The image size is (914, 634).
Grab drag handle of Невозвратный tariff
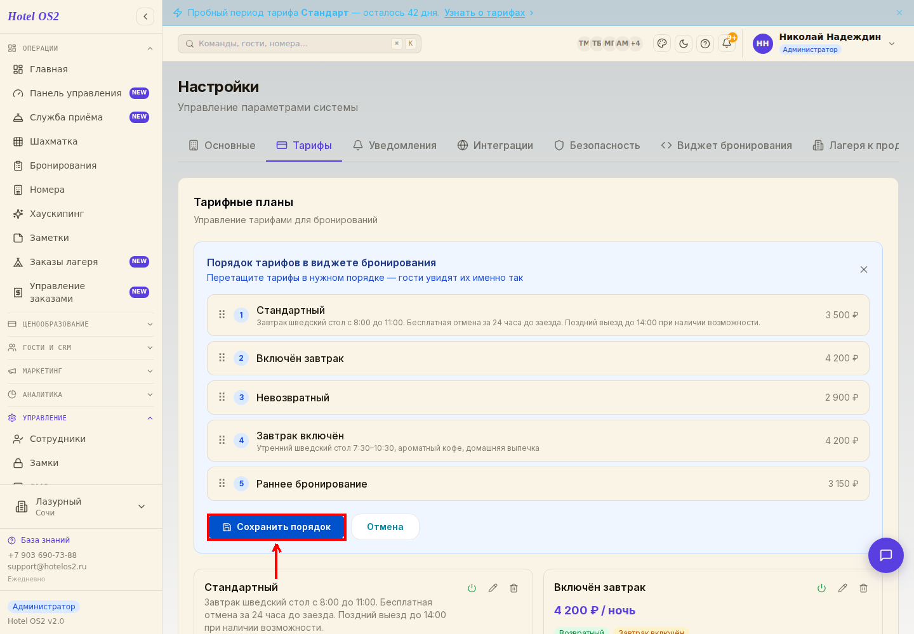pyautogui.click(x=222, y=397)
